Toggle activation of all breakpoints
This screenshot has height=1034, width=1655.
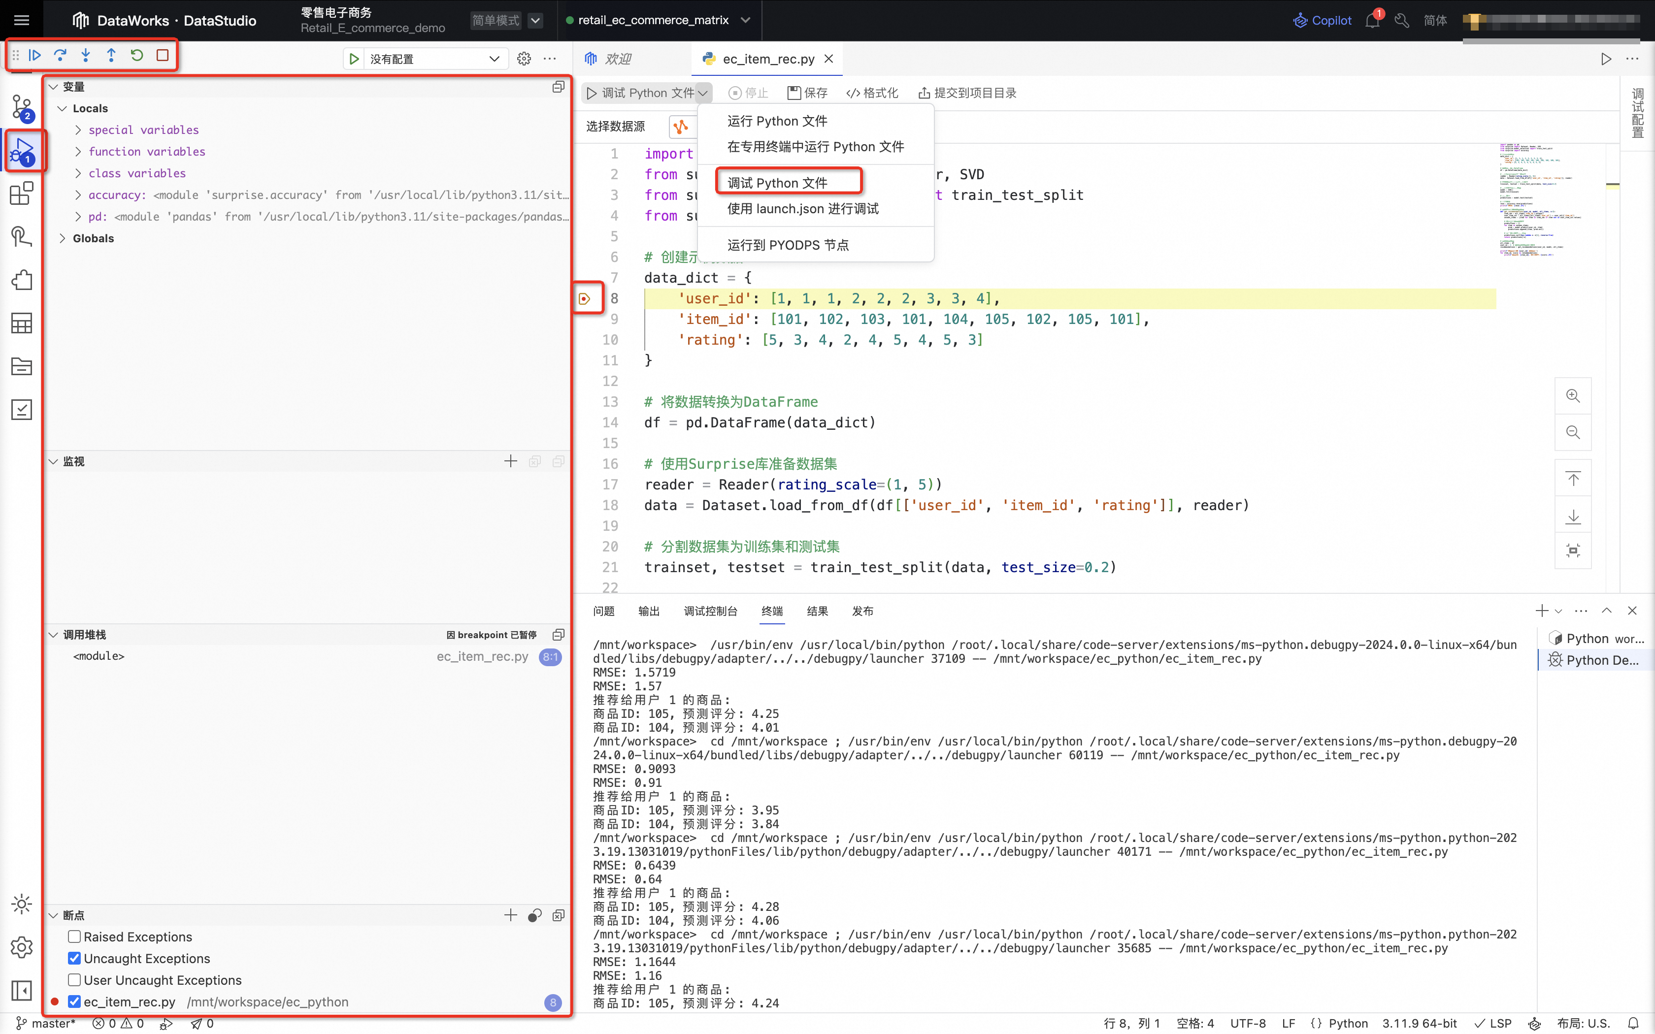pos(535,916)
